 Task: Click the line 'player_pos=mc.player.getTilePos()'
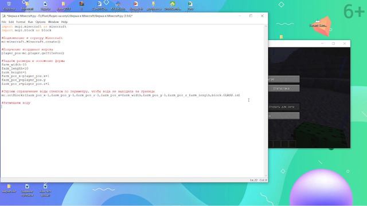[33, 53]
